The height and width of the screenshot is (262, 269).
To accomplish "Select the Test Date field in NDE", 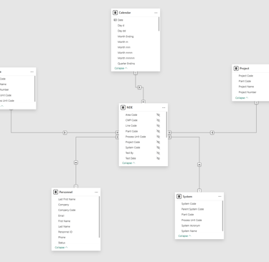I will click(x=131, y=158).
